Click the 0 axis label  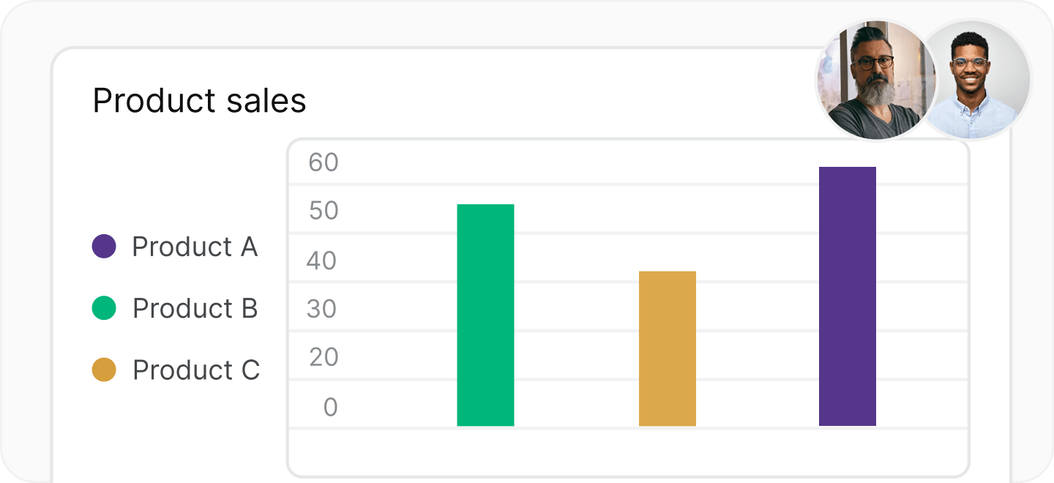(331, 407)
